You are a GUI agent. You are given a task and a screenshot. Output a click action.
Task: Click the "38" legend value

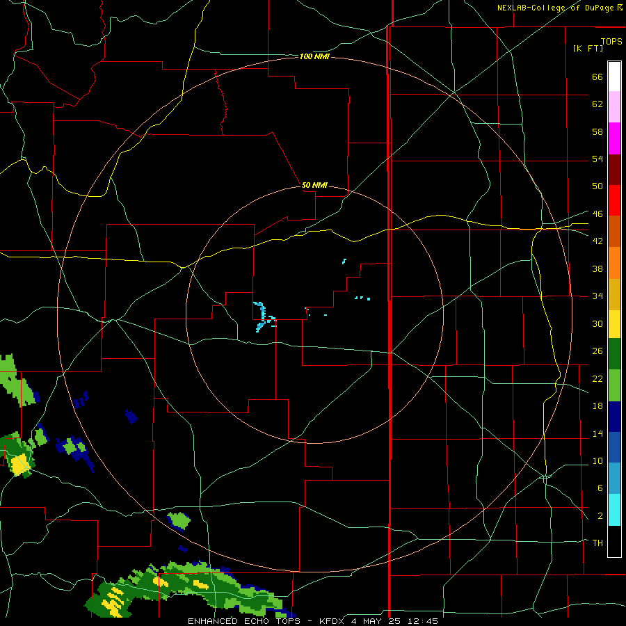click(x=597, y=268)
